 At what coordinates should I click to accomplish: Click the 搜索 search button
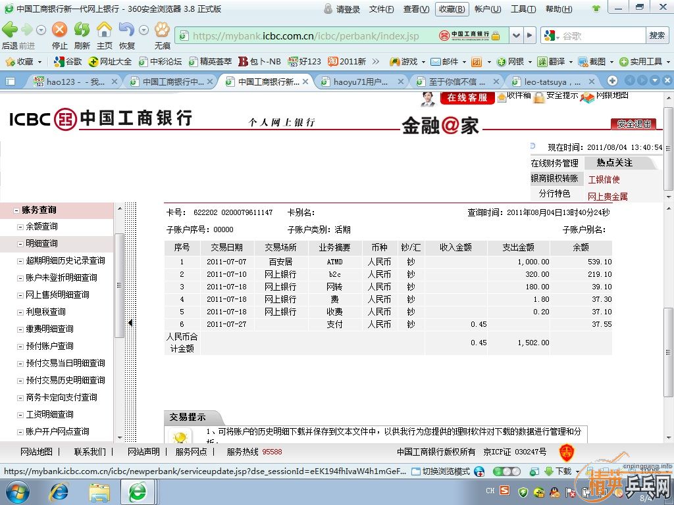pos(657,36)
